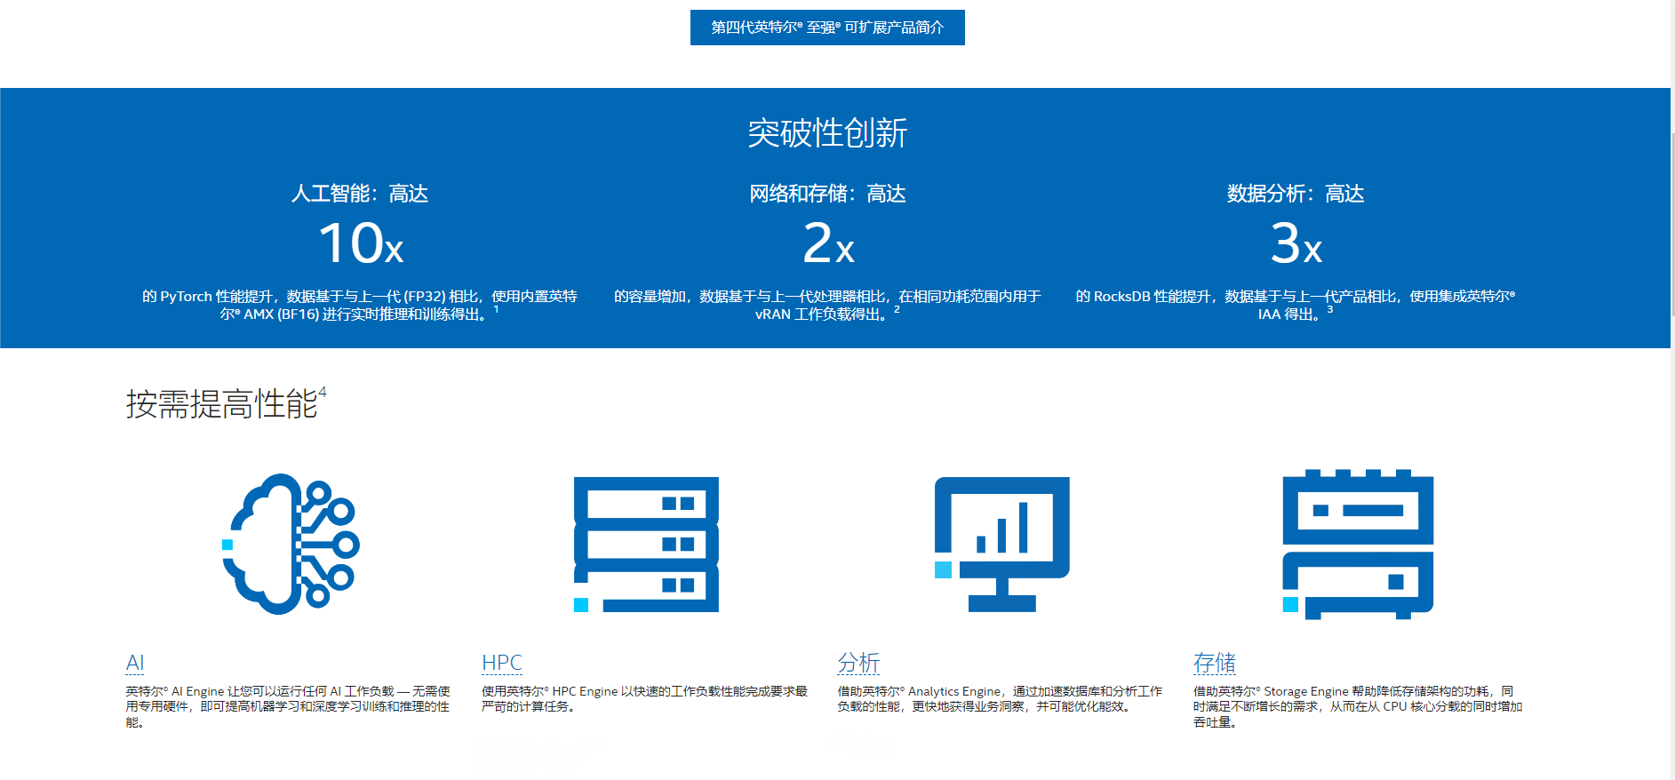Image resolution: width=1675 pixels, height=780 pixels.
Task: Click the AI Engine description paragraph
Action: pos(288,706)
